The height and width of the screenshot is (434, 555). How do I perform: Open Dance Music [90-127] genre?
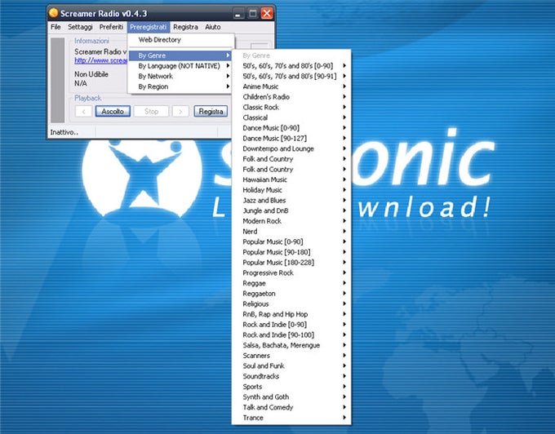[x=291, y=139]
